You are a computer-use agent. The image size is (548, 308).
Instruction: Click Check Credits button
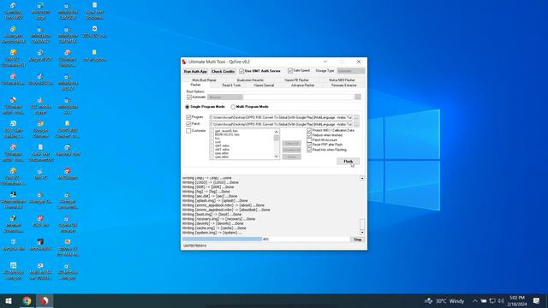[x=223, y=71]
